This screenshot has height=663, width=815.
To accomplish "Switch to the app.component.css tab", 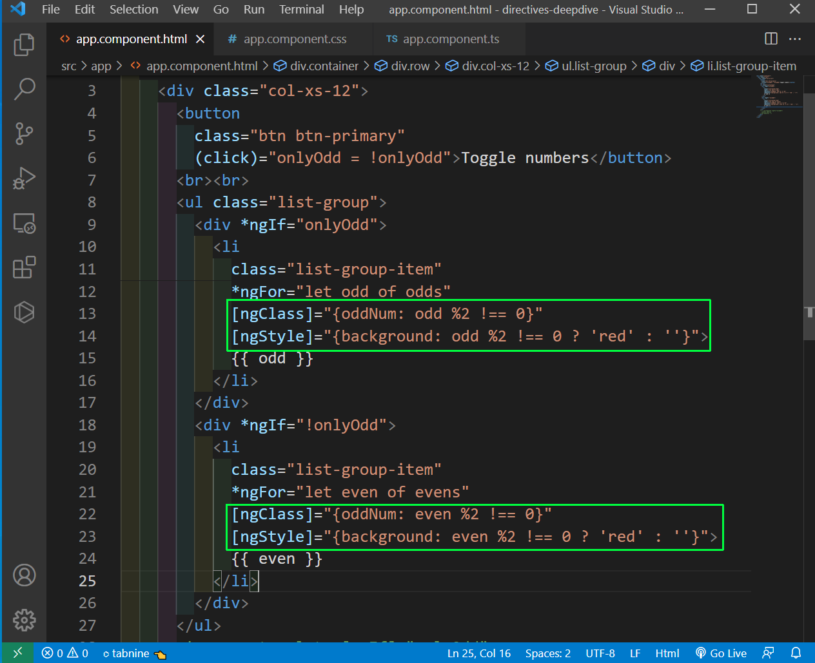I will click(x=292, y=39).
